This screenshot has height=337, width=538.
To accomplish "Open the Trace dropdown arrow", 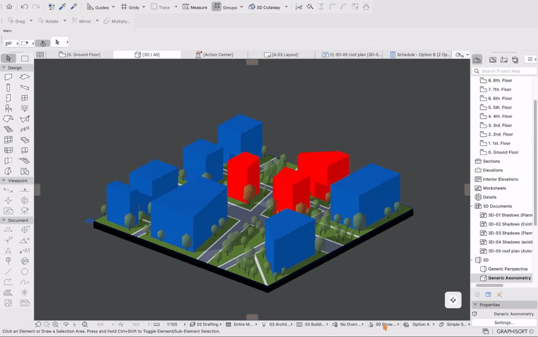I will click(x=176, y=7).
